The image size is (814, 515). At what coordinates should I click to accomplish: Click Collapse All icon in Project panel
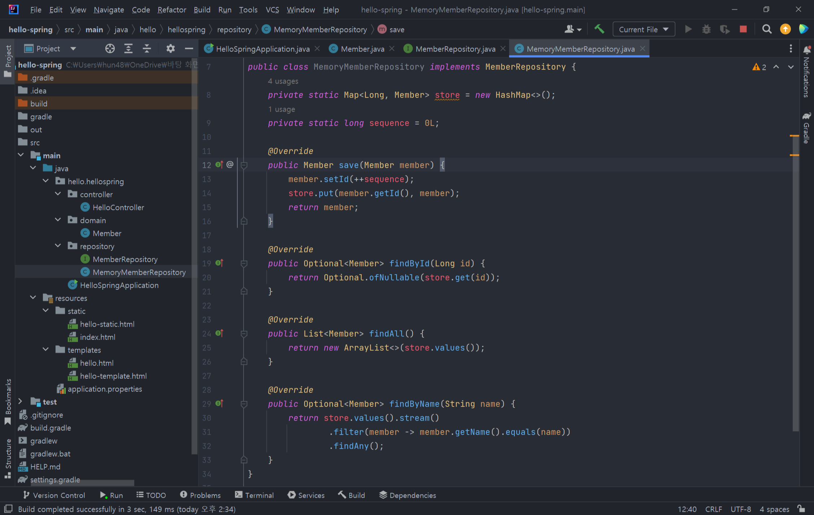point(146,49)
